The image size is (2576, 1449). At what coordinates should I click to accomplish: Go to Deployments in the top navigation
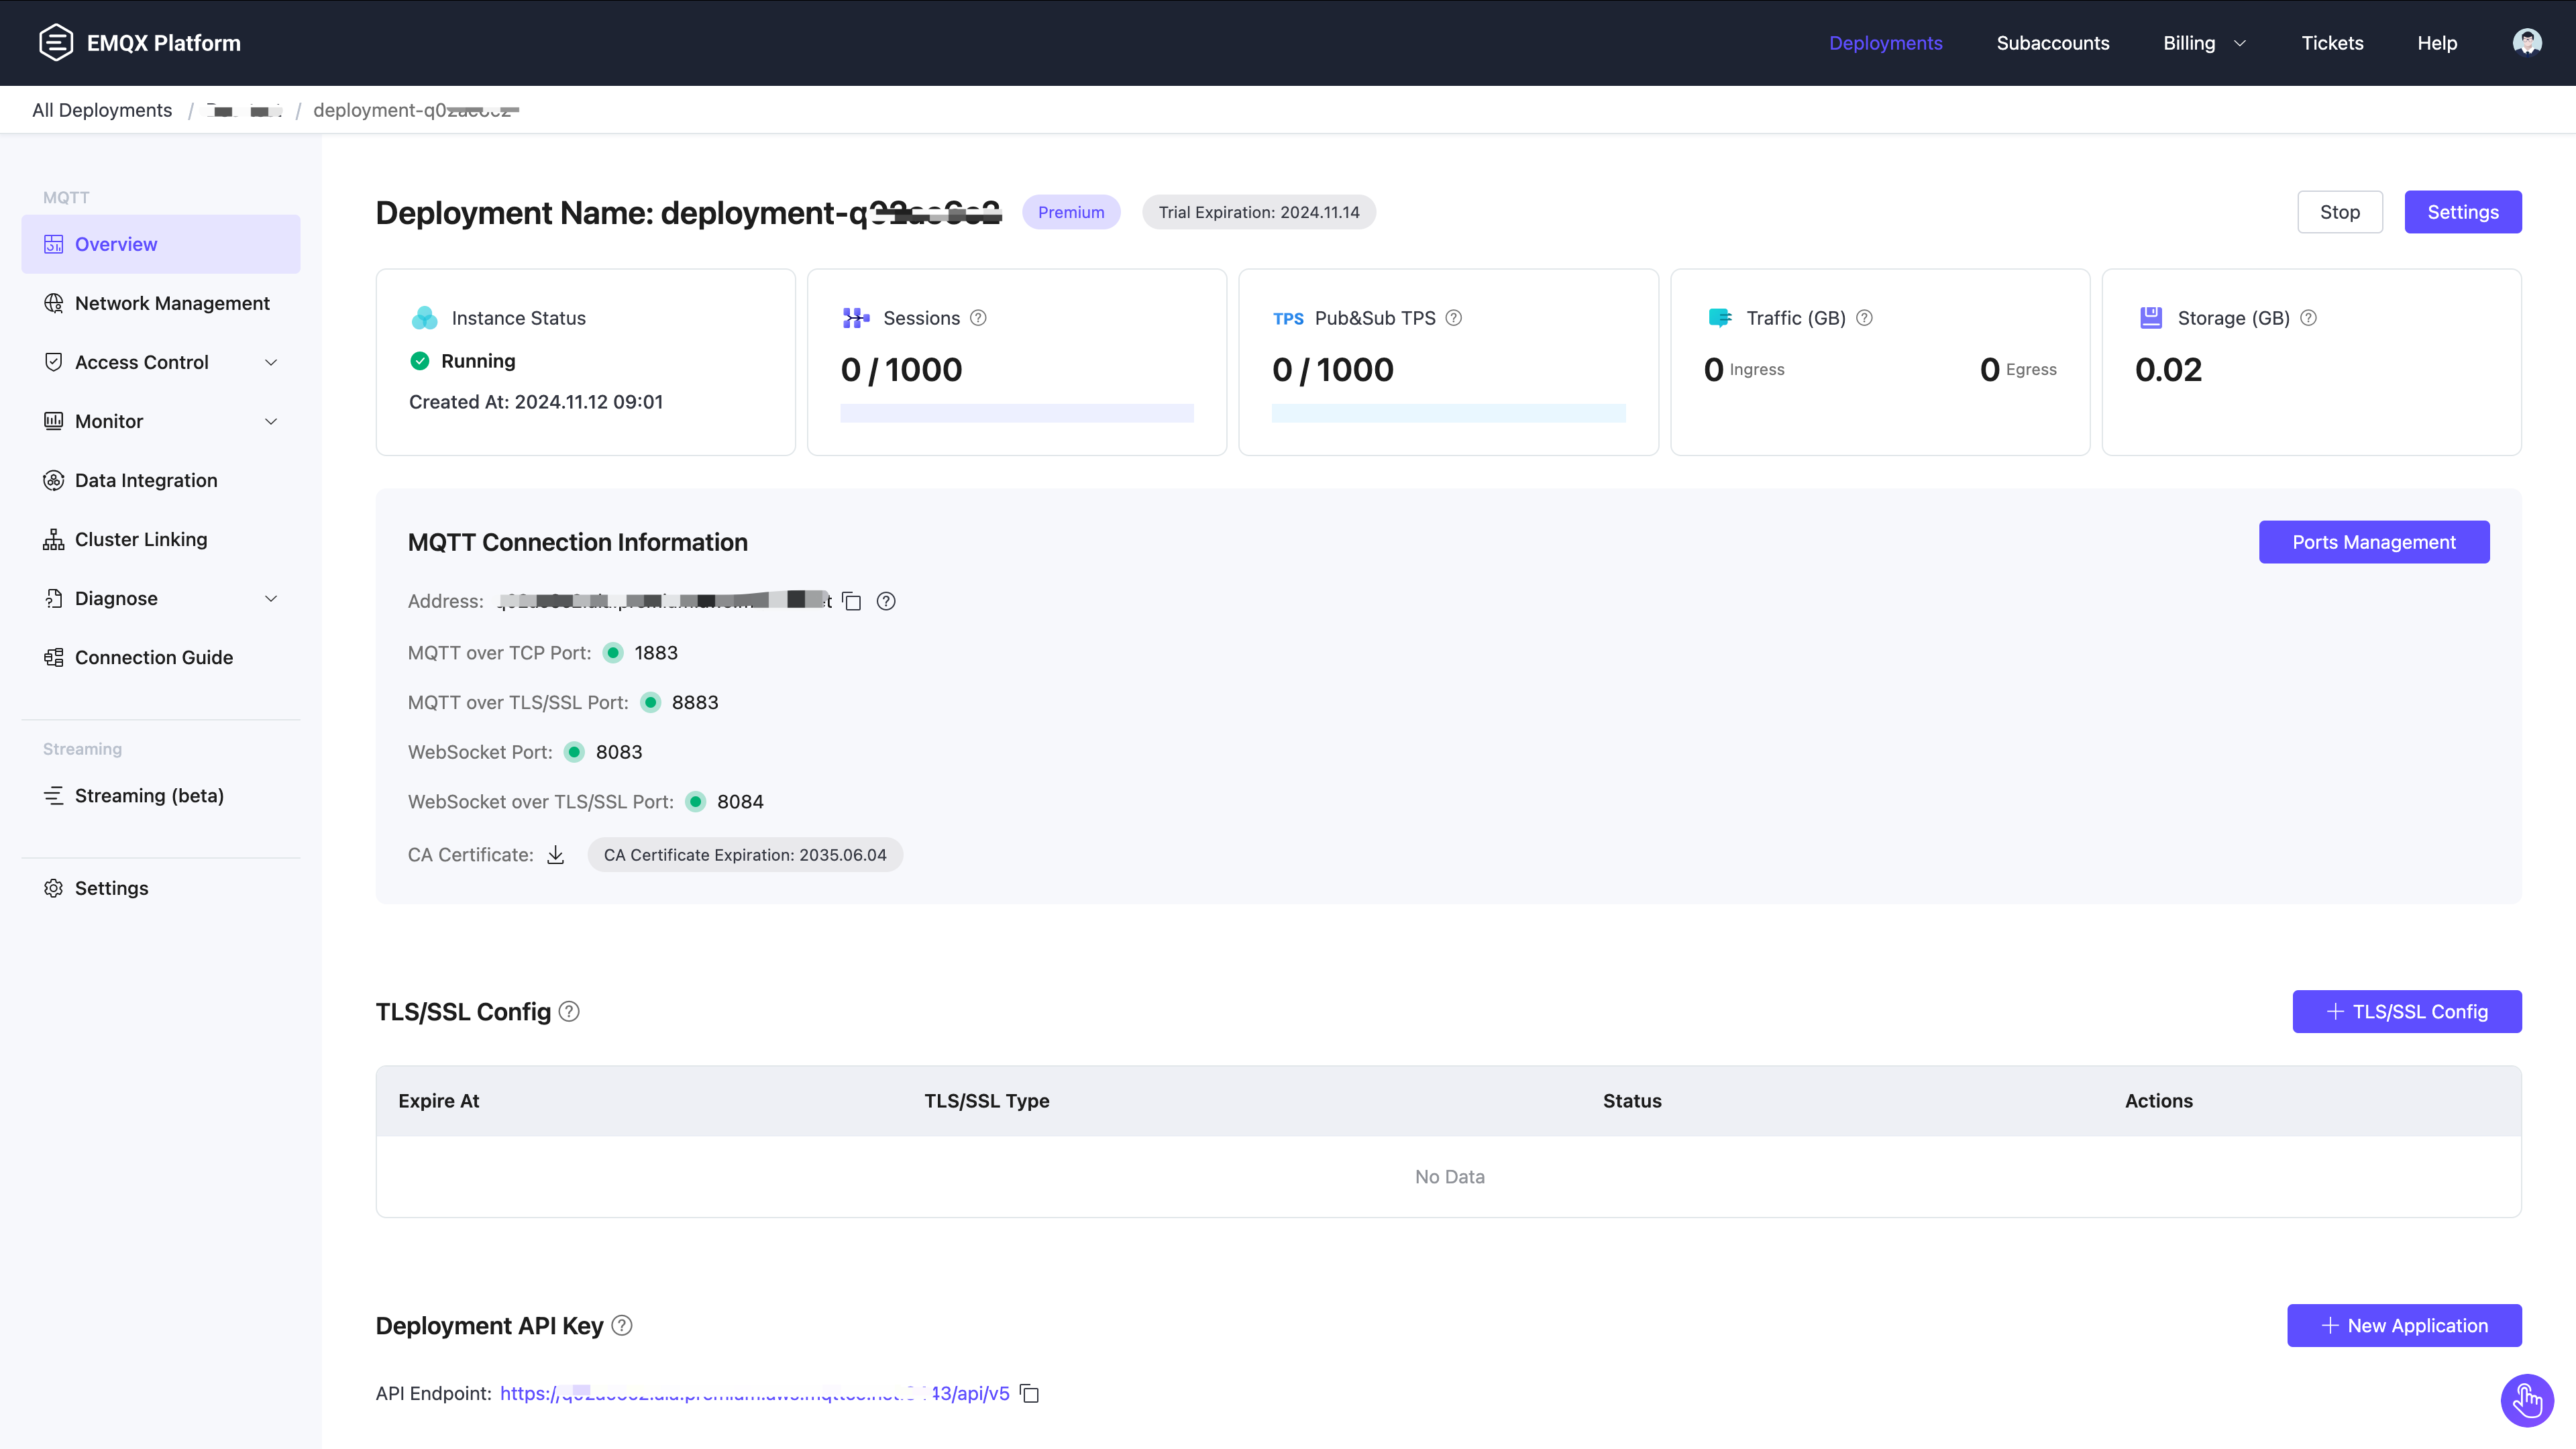(1886, 43)
